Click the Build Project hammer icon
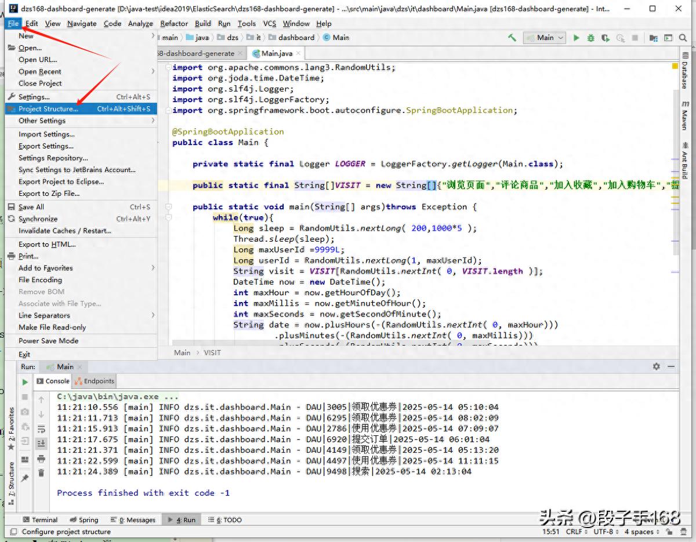Screen dimensions: 696x542 (x=512, y=38)
